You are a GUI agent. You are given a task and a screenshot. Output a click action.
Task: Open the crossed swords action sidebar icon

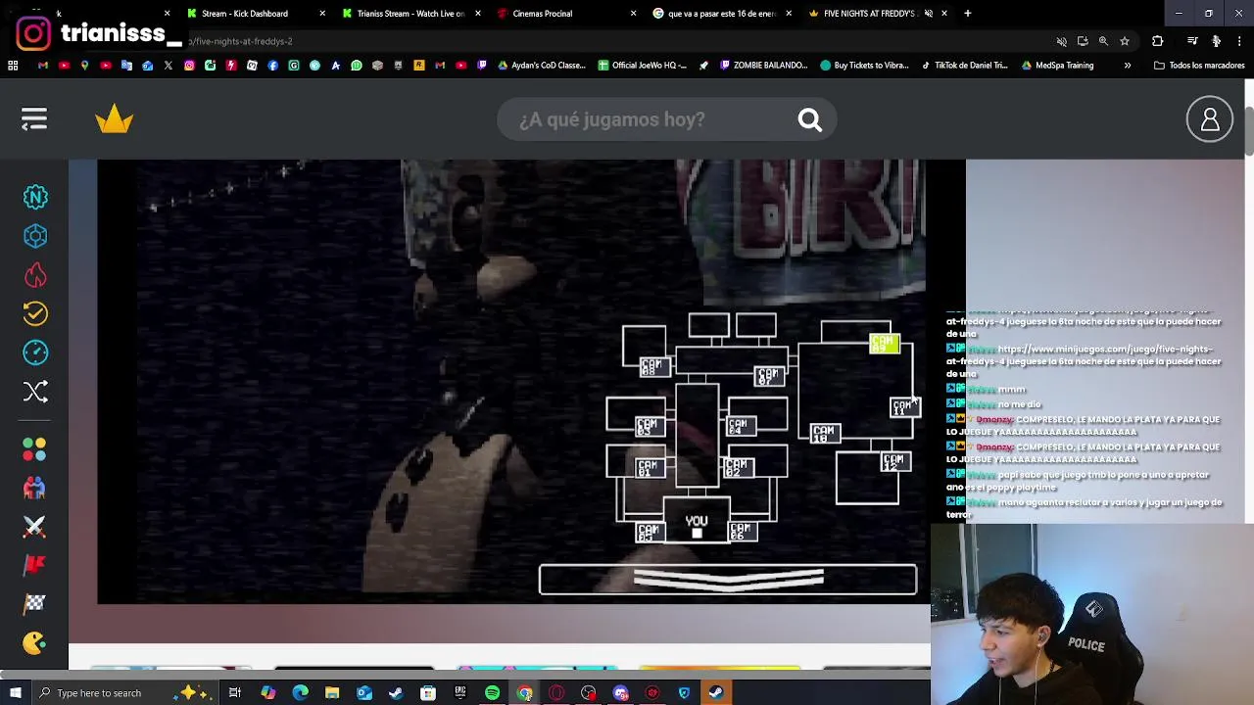pyautogui.click(x=35, y=526)
